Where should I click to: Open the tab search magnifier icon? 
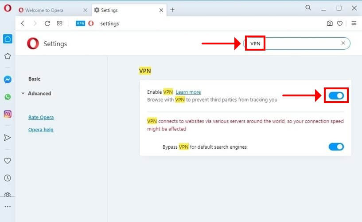coord(308,8)
